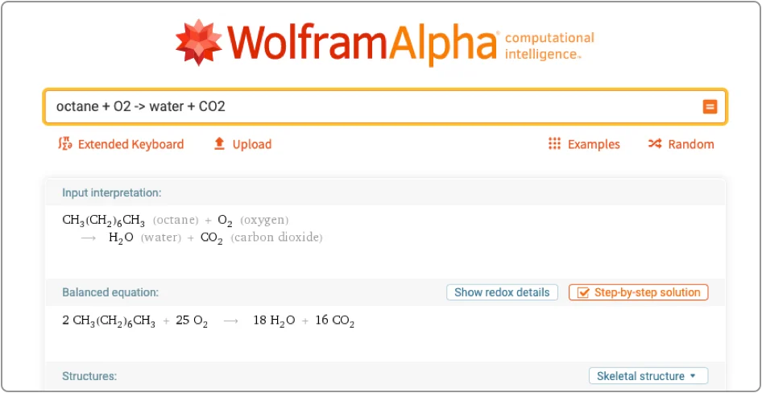The height and width of the screenshot is (393, 762).
Task: Click the Random shuffle icon
Action: [x=655, y=144]
